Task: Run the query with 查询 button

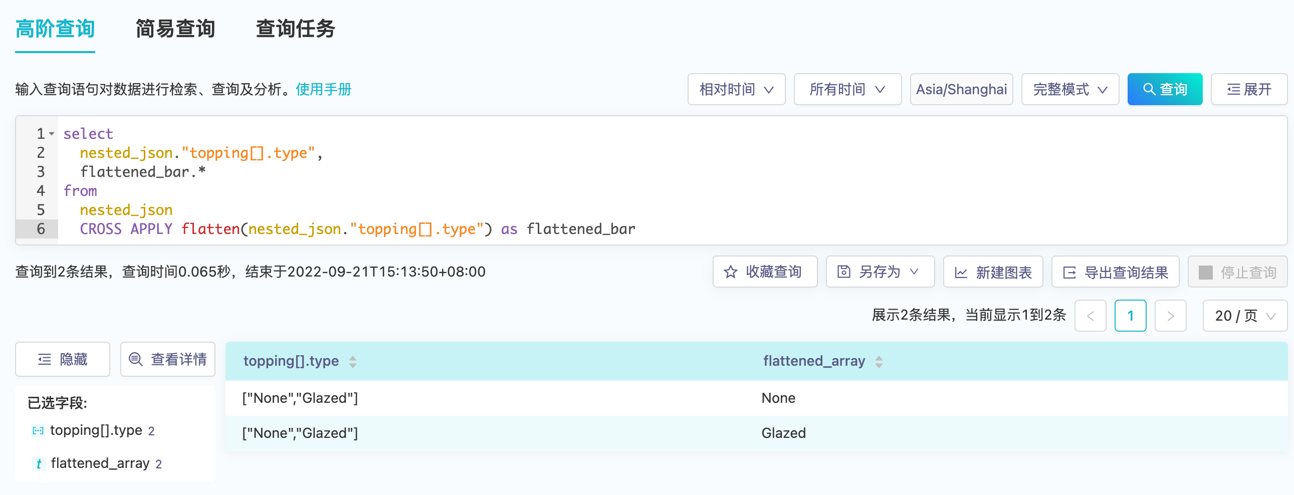Action: [1164, 89]
